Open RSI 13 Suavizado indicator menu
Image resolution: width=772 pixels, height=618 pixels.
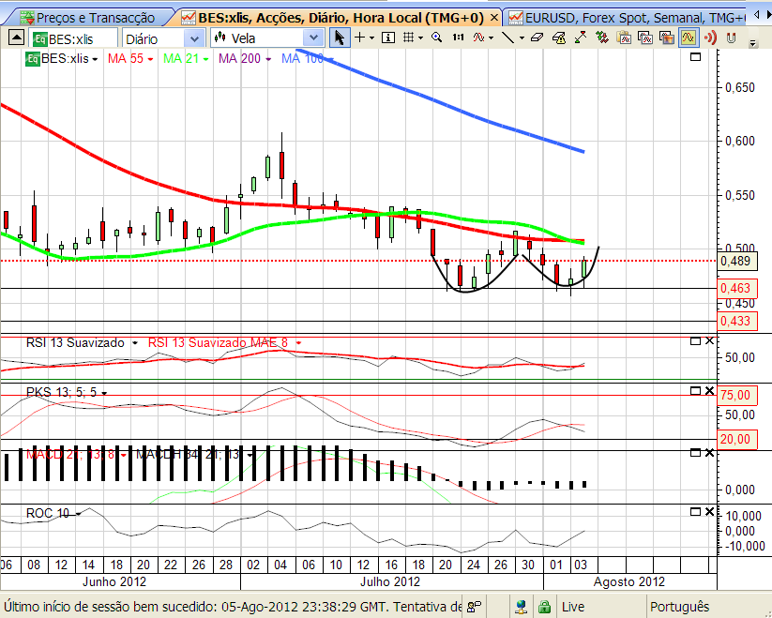tap(134, 343)
